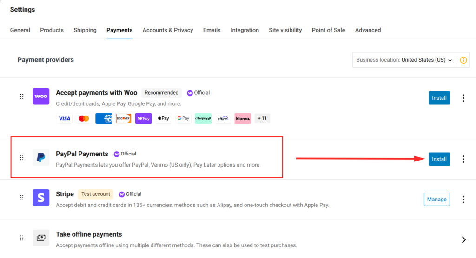Click Manage for Stripe
The image size is (476, 258).
click(x=437, y=199)
